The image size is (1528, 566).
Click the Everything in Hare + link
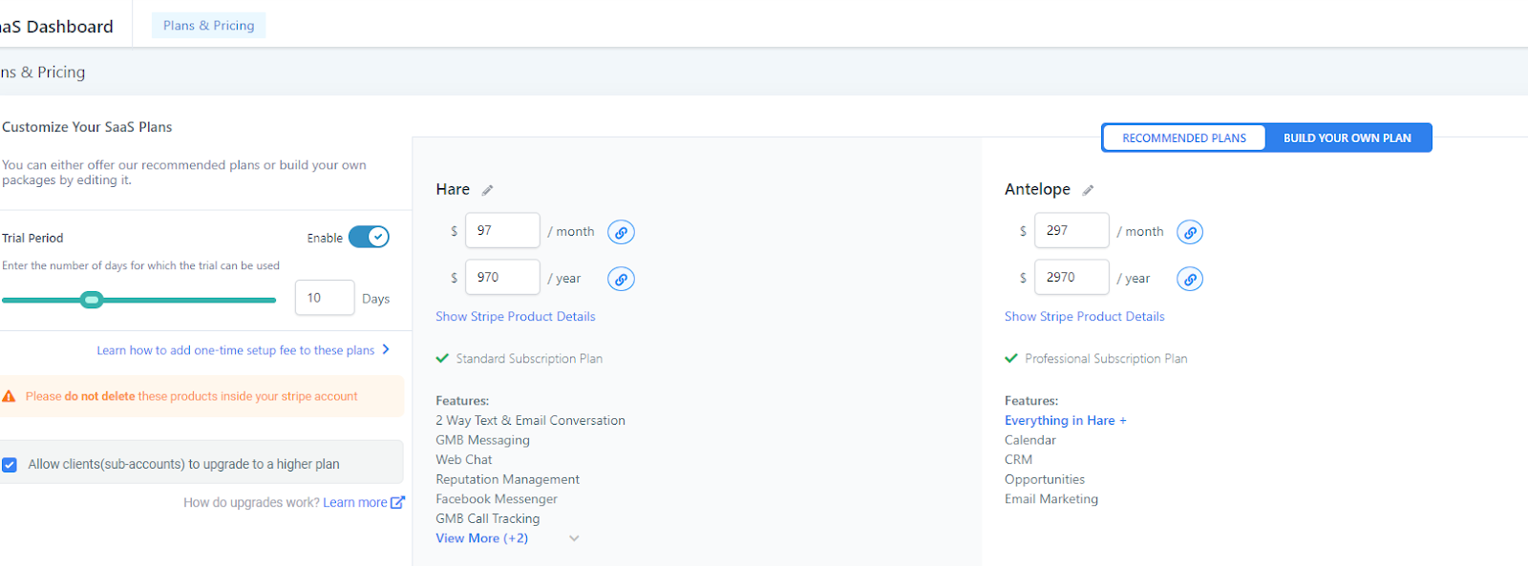pos(1065,421)
